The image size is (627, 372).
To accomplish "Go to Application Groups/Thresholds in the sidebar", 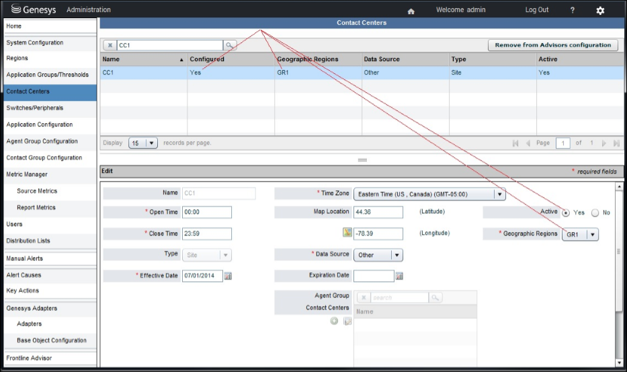I will 47,75.
